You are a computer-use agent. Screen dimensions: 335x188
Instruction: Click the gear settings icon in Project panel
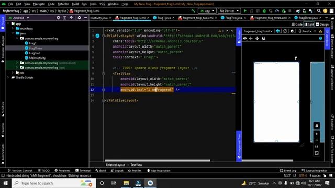click(79, 18)
